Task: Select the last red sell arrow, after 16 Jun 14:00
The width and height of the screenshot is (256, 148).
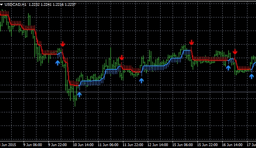Action: 235,52
